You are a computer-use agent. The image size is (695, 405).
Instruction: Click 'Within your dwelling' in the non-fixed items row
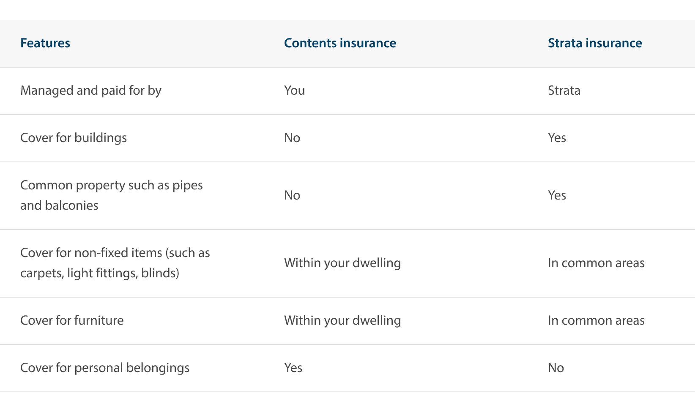coord(342,263)
